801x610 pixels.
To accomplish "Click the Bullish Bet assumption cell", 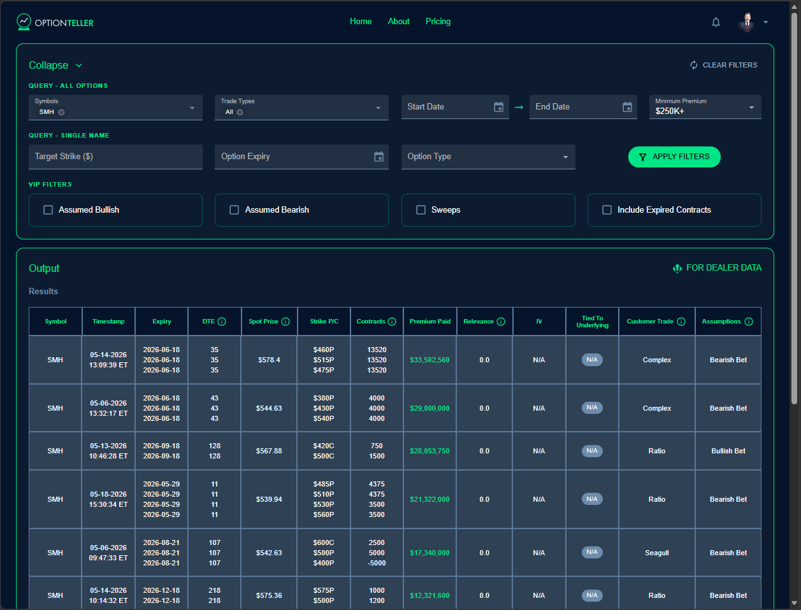I will coord(728,451).
